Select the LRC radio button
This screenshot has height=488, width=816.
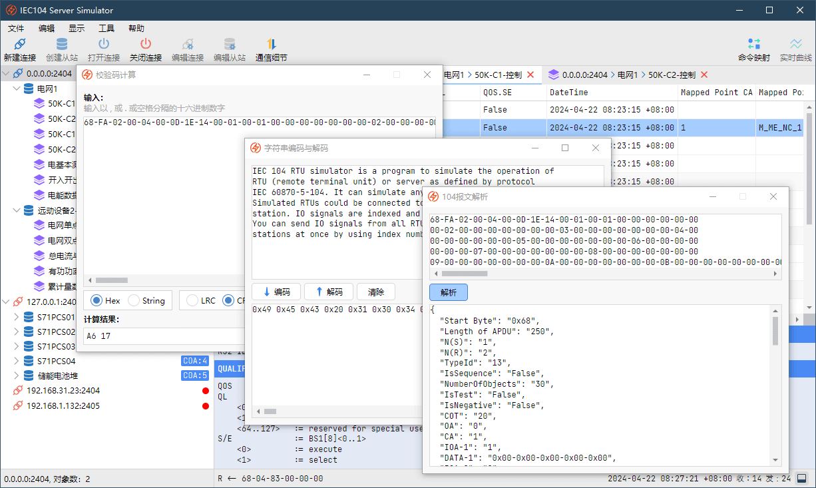point(193,301)
